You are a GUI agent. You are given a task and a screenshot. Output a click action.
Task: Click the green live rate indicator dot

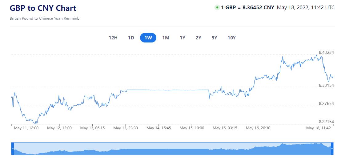tap(217, 8)
